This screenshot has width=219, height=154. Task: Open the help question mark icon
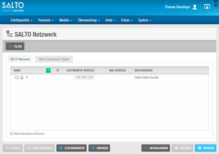click(x=215, y=5)
